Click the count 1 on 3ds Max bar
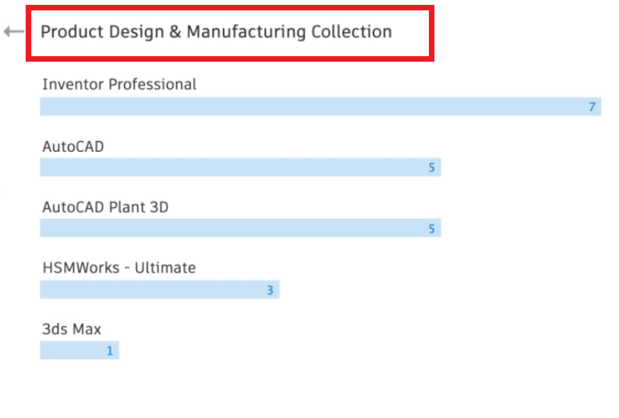 click(110, 351)
